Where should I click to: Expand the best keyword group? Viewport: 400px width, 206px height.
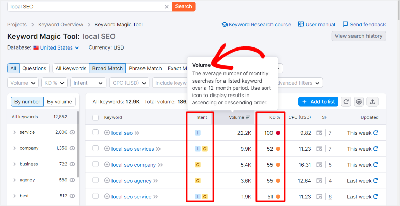pyautogui.click(x=14, y=196)
